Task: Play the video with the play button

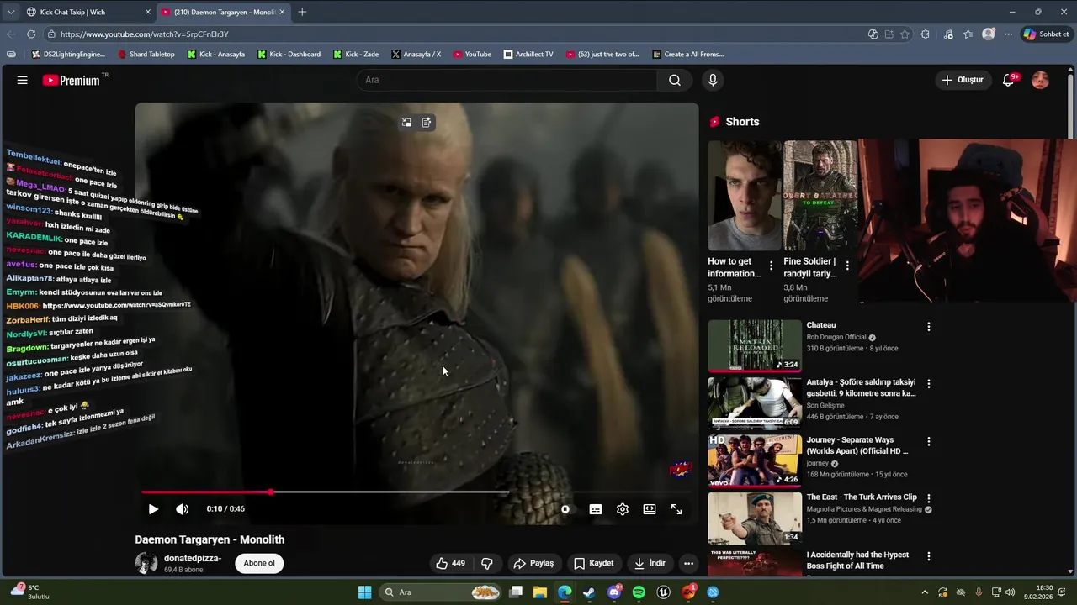Action: pyautogui.click(x=153, y=509)
